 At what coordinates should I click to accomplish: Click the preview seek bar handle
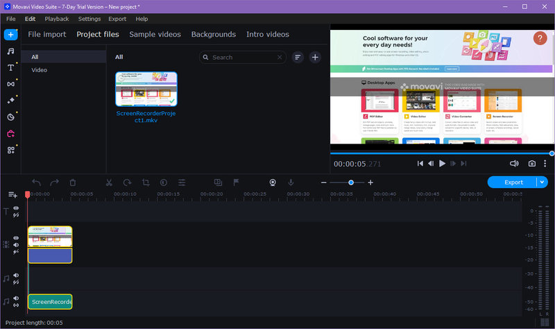tap(552, 153)
